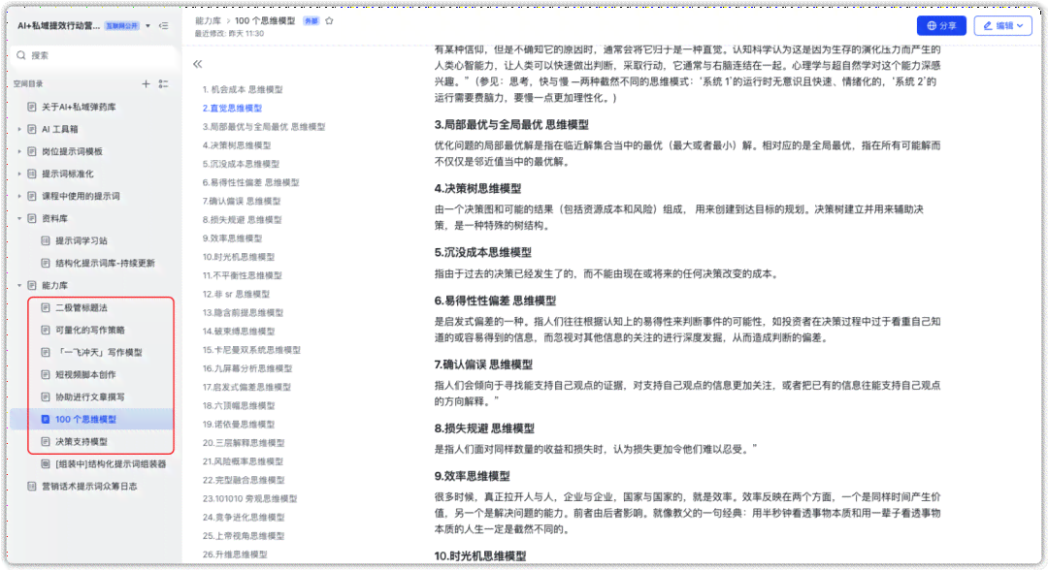Click the search field in sidebar
The width and height of the screenshot is (1048, 570).
tap(93, 55)
